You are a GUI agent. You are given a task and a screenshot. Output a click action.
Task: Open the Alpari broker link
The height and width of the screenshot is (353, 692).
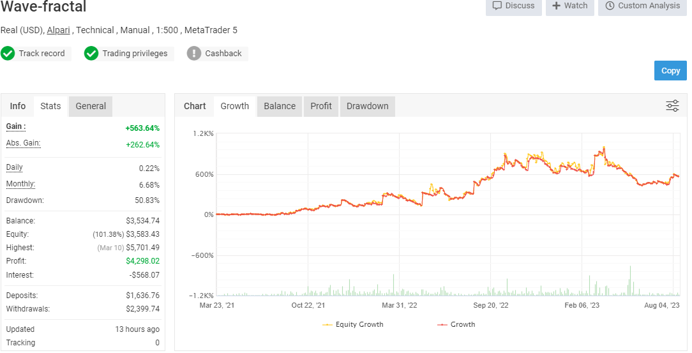tap(58, 30)
